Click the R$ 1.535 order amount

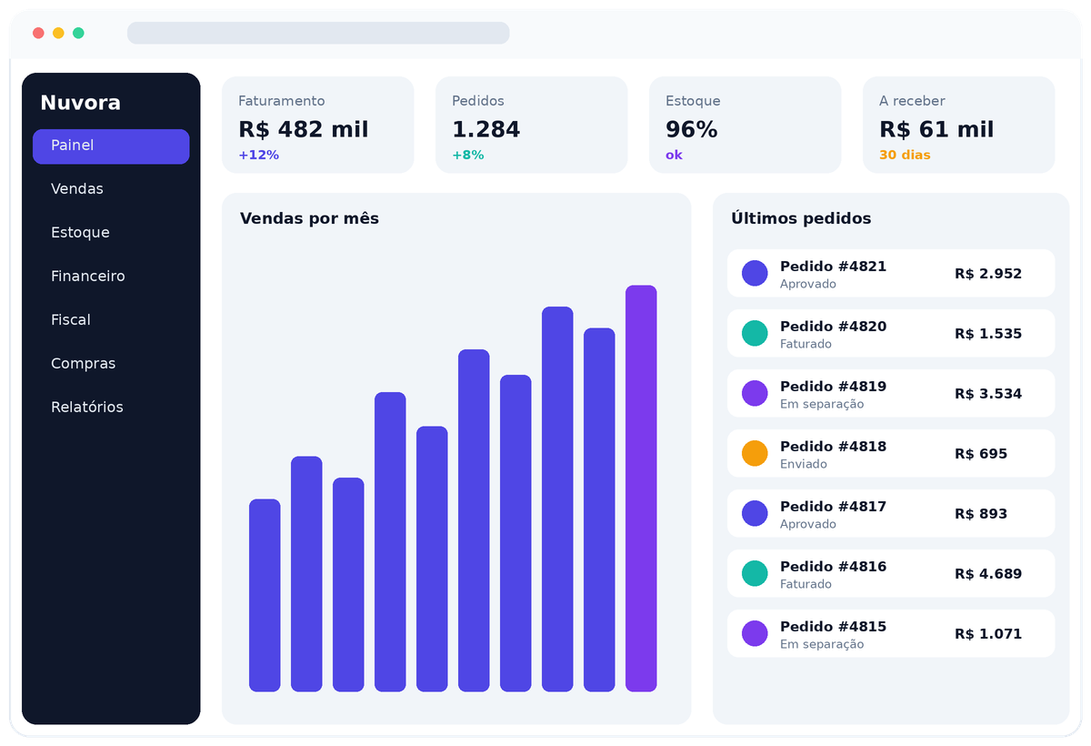(x=988, y=334)
